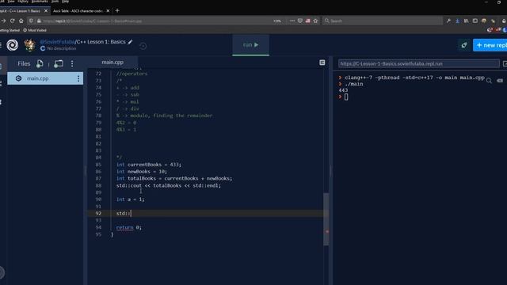Clear the console output
The height and width of the screenshot is (285, 507).
pyautogui.click(x=500, y=81)
